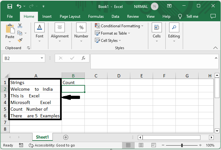
Task: Select row 7 header
Action: coord(5,122)
